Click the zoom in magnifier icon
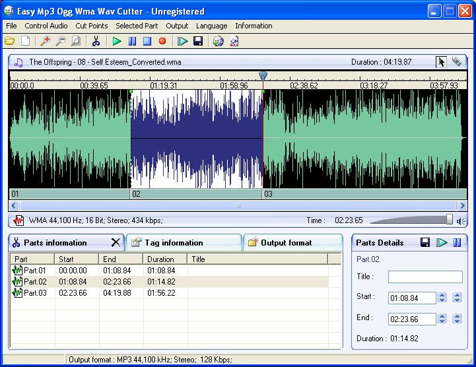This screenshot has width=476, height=367. (45, 41)
